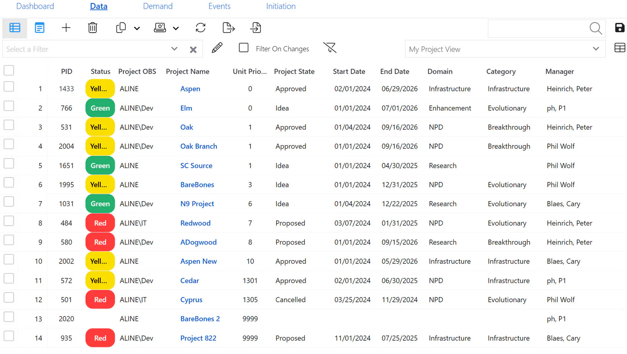Click the Yellow status badge for BareBones

[x=100, y=185]
